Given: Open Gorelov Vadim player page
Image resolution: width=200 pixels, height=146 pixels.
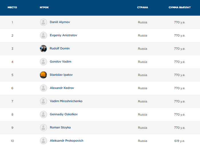Looking at the screenshot, I should point(61,62).
